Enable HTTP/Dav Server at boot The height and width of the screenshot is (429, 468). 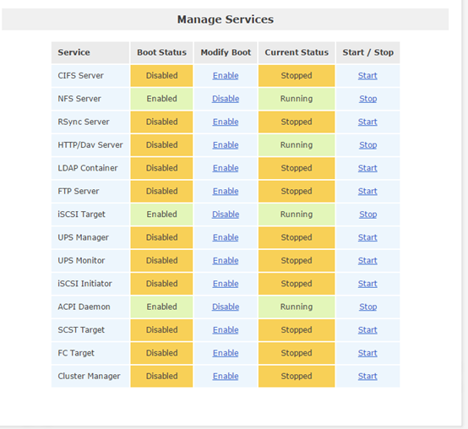226,145
